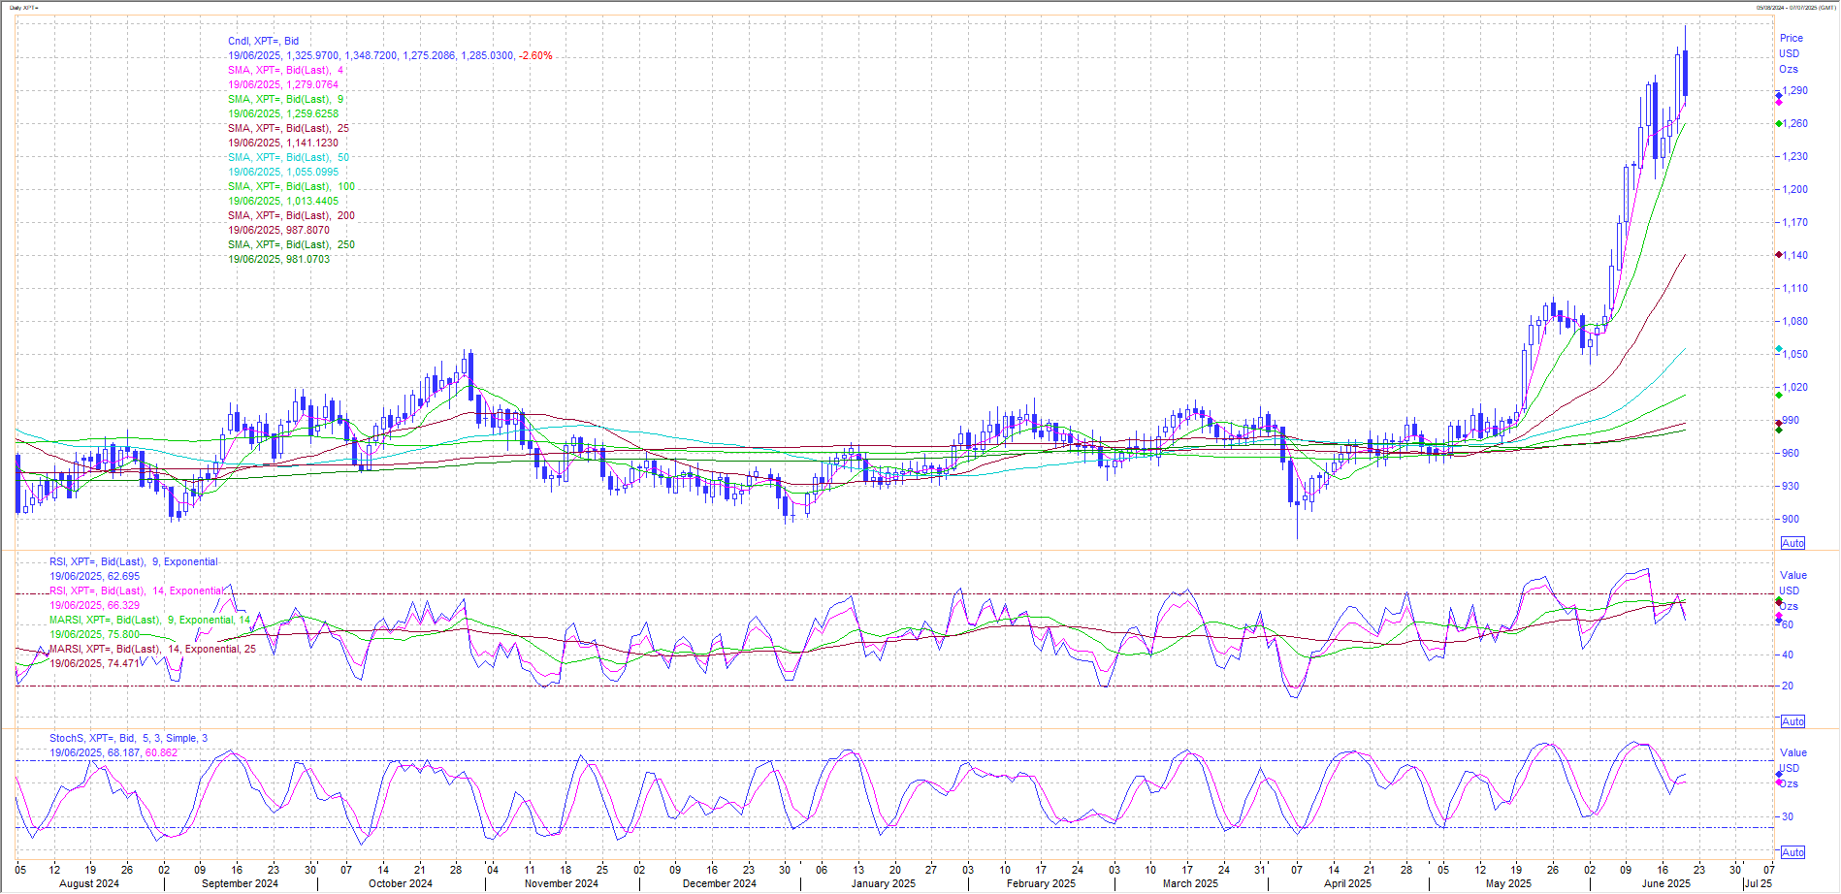Click the 'Value' axis title in the Stochastic panel
Image resolution: width=1841 pixels, height=894 pixels.
click(1793, 752)
